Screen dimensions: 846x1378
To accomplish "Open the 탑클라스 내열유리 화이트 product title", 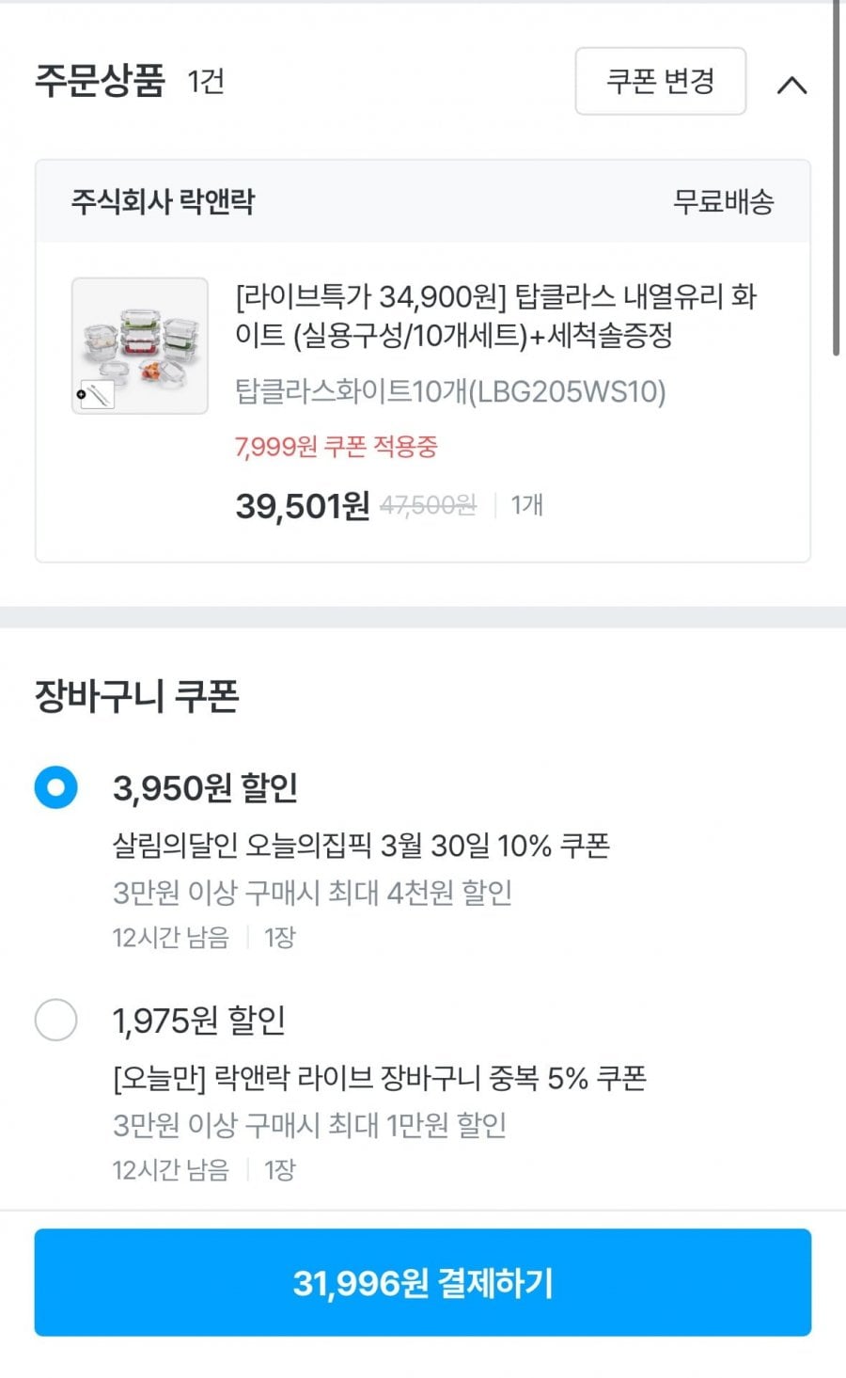I will click(x=495, y=316).
